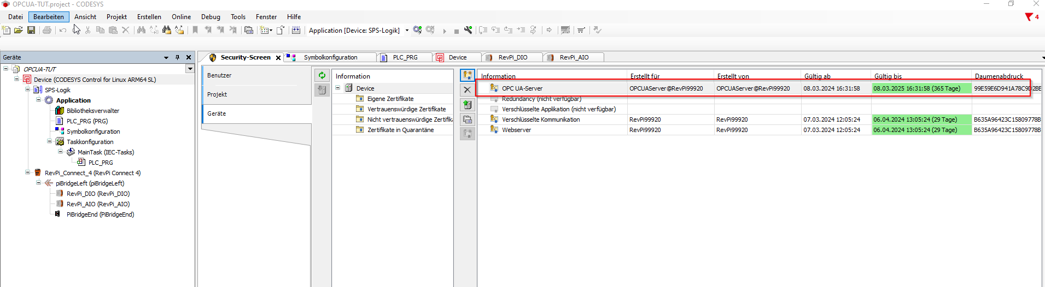Collapse the SPS-Logik tree node
The width and height of the screenshot is (1045, 287).
pyautogui.click(x=28, y=89)
